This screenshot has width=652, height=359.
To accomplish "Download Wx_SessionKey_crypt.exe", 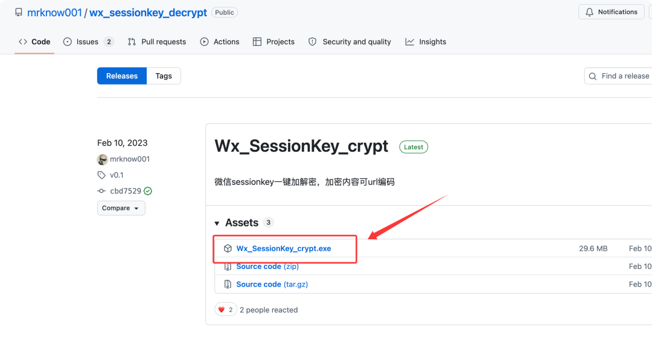I will tap(284, 248).
